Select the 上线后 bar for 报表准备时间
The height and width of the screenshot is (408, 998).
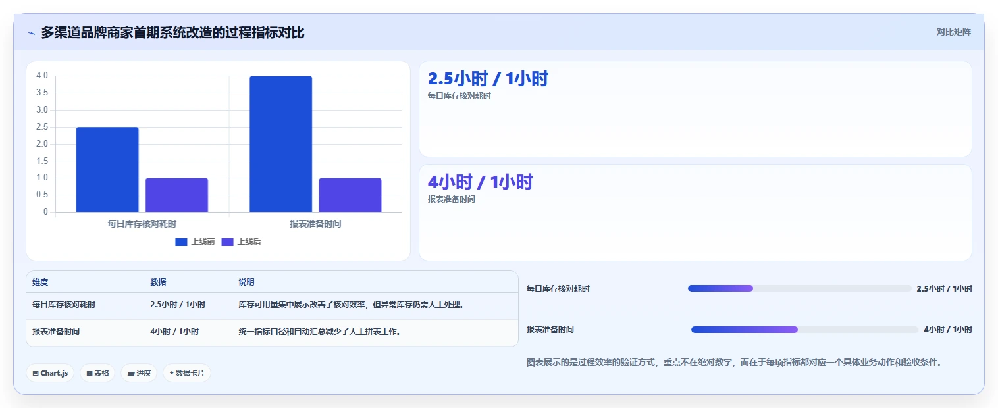point(350,195)
